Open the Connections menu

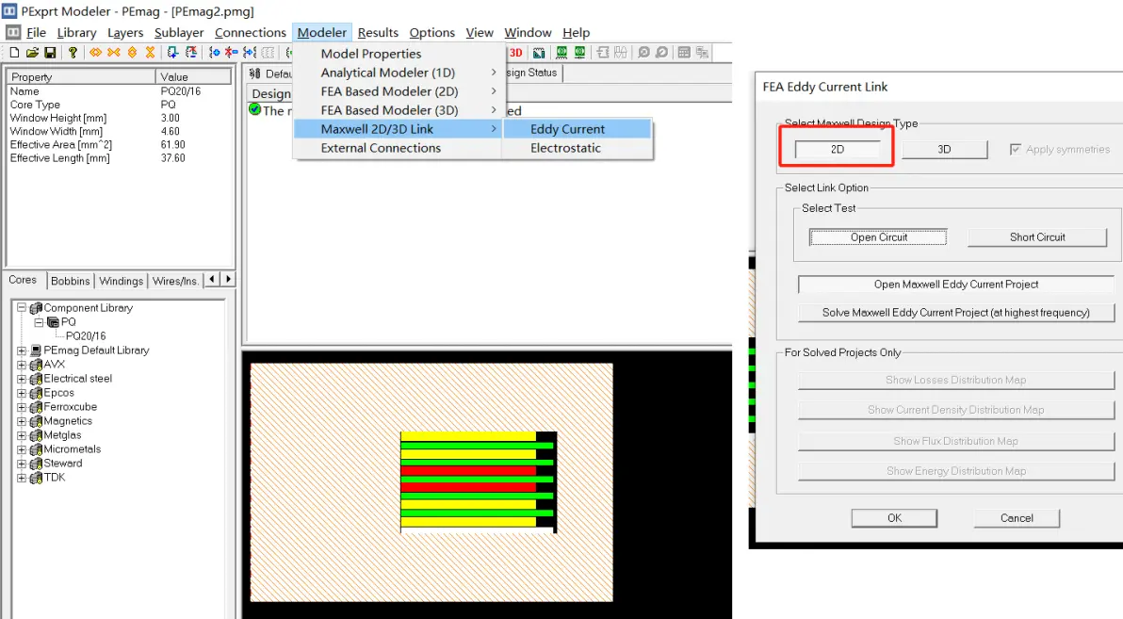[x=250, y=32]
